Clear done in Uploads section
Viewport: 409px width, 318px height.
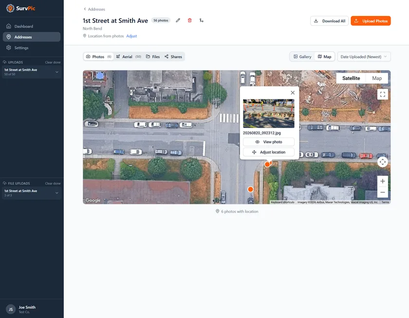click(x=53, y=62)
